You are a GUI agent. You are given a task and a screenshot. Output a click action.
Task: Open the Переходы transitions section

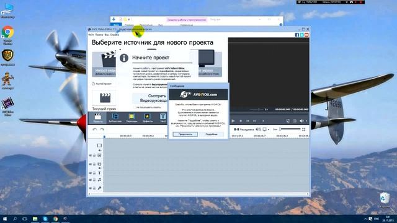pyautogui.click(x=132, y=118)
